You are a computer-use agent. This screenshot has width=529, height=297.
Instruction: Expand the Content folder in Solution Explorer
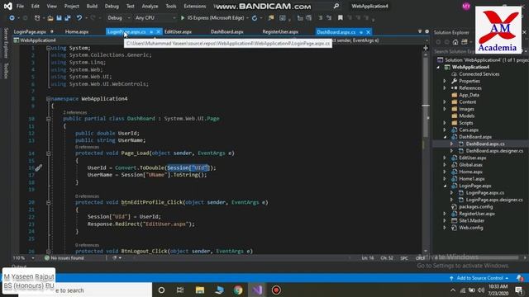tap(445, 102)
